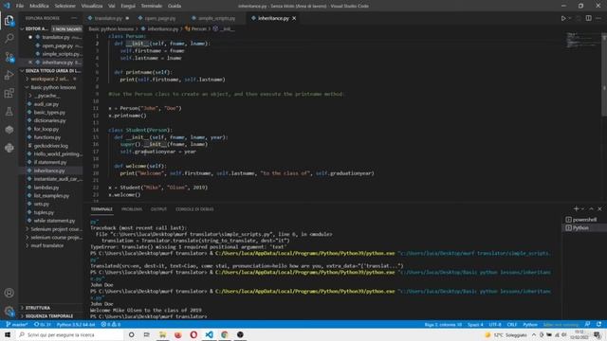Expand the workspace 2 sel folder
607x341 pixels.
point(50,79)
